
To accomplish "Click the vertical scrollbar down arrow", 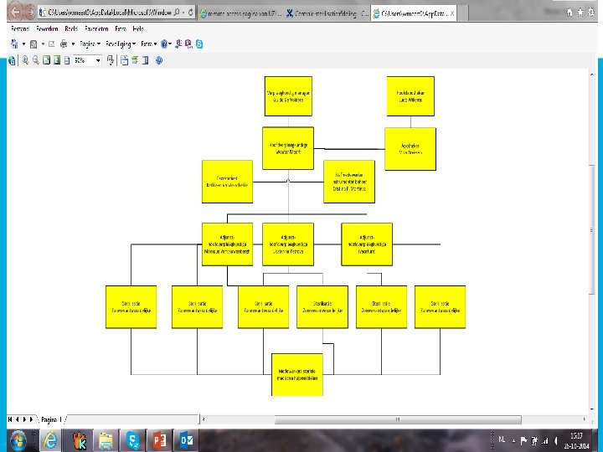I will [591, 409].
